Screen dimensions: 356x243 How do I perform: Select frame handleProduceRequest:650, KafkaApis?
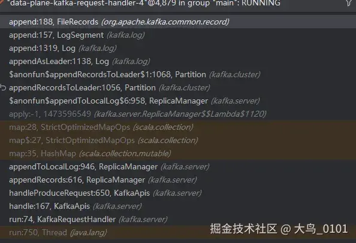(178, 193)
